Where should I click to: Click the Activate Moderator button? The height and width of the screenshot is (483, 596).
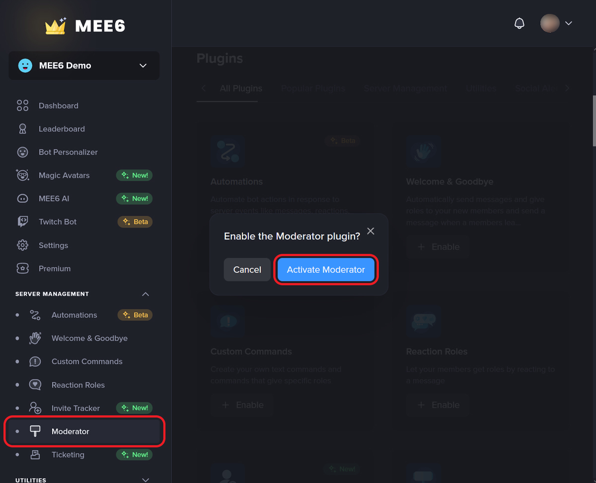coord(326,270)
